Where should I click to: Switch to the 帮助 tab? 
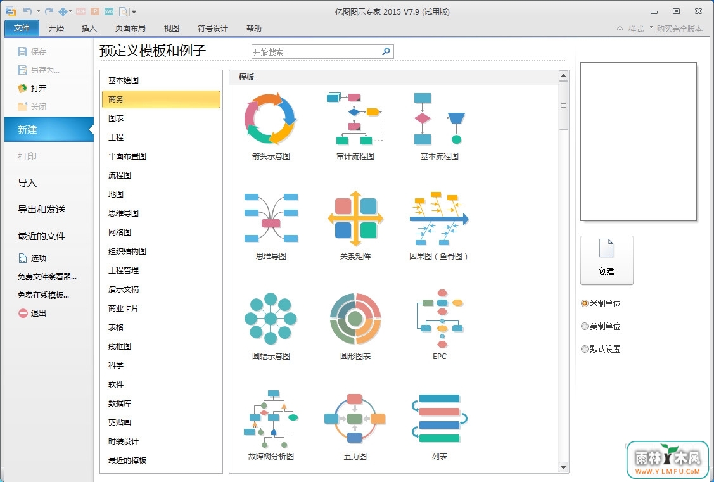tap(253, 29)
